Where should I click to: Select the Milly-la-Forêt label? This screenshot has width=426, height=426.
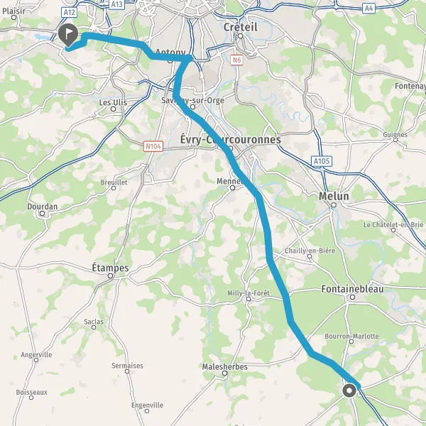click(248, 293)
